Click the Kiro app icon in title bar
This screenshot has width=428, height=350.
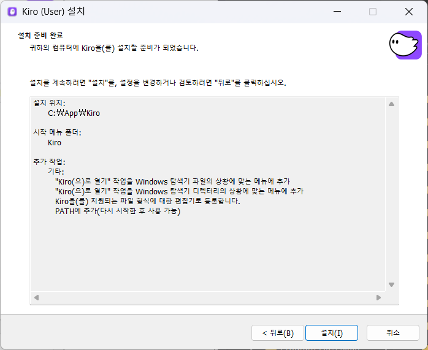[x=12, y=12]
